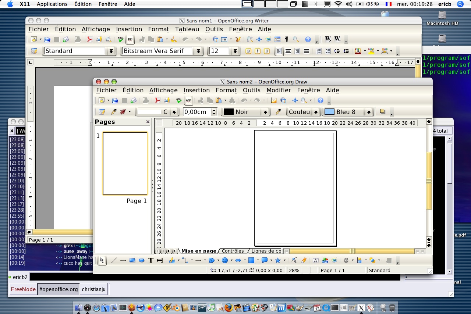
Task: Open the Bleu 8 fill color dropdown
Action: tap(369, 112)
